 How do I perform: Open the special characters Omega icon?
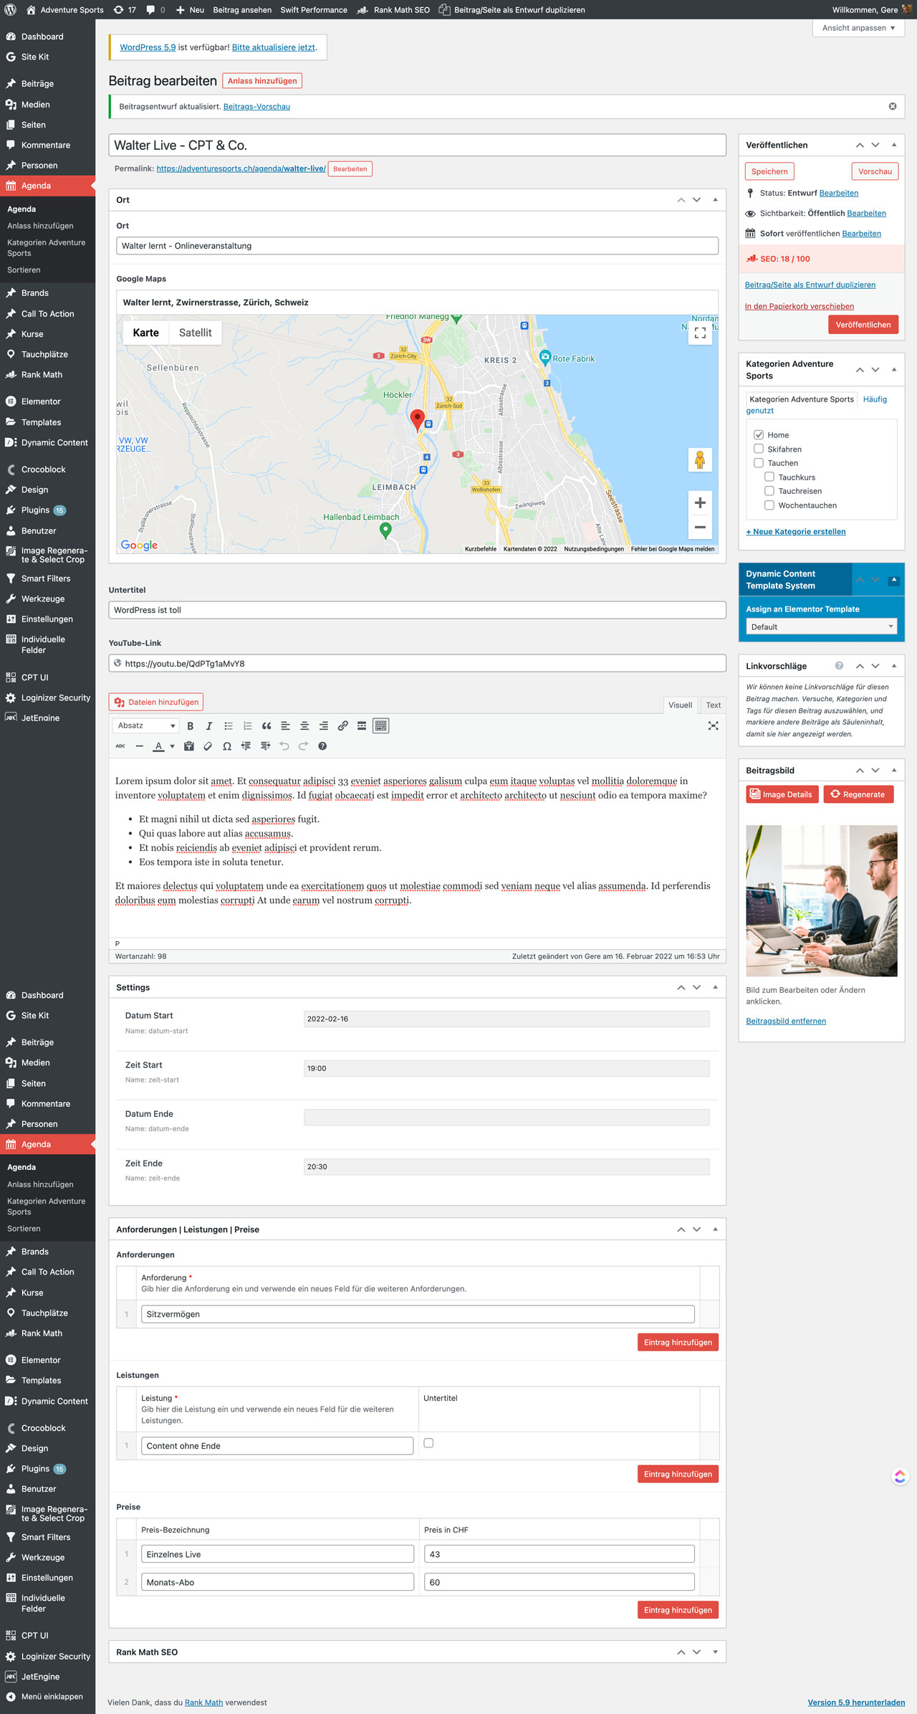tap(227, 746)
